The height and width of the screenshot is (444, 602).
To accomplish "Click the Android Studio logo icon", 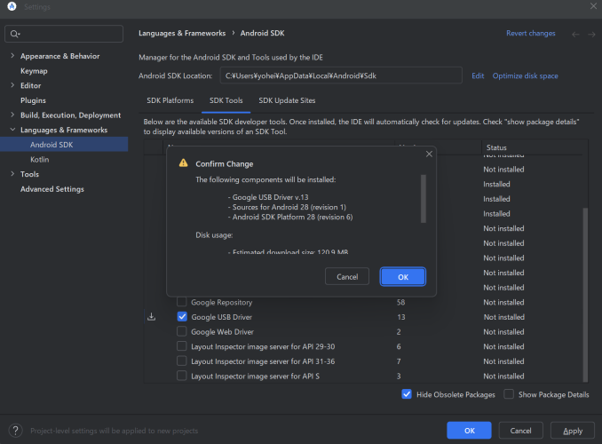I will [12, 6].
